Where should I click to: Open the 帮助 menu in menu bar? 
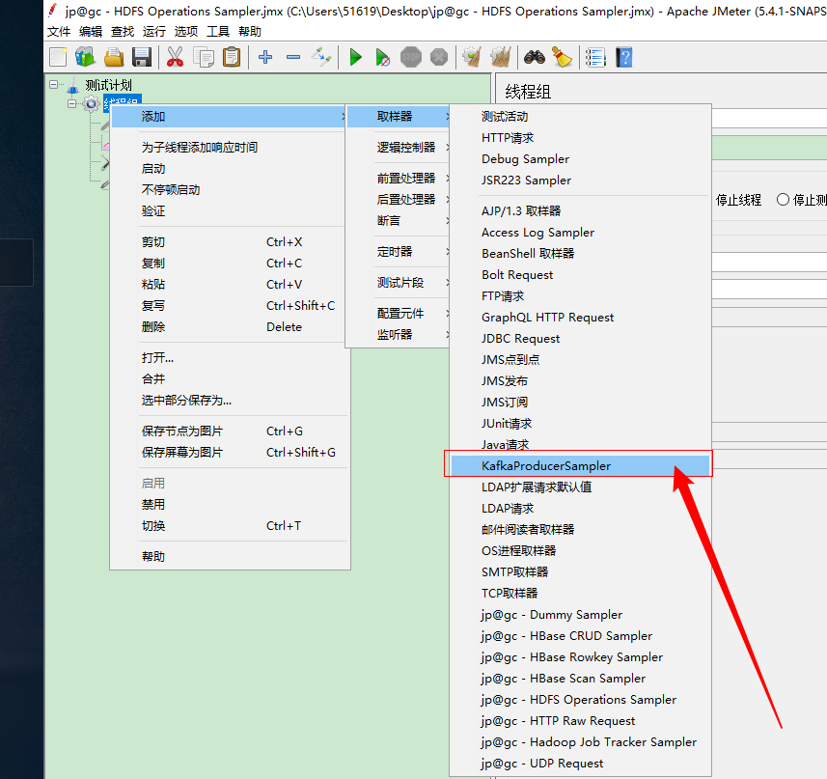pyautogui.click(x=250, y=32)
